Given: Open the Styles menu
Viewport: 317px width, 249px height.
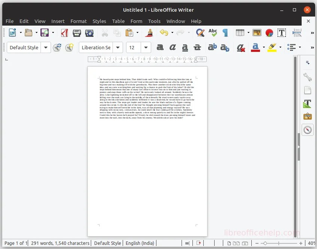Looking at the screenshot, I should pos(99,21).
